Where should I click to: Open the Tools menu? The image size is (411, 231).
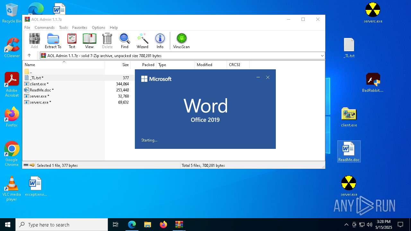(63, 28)
